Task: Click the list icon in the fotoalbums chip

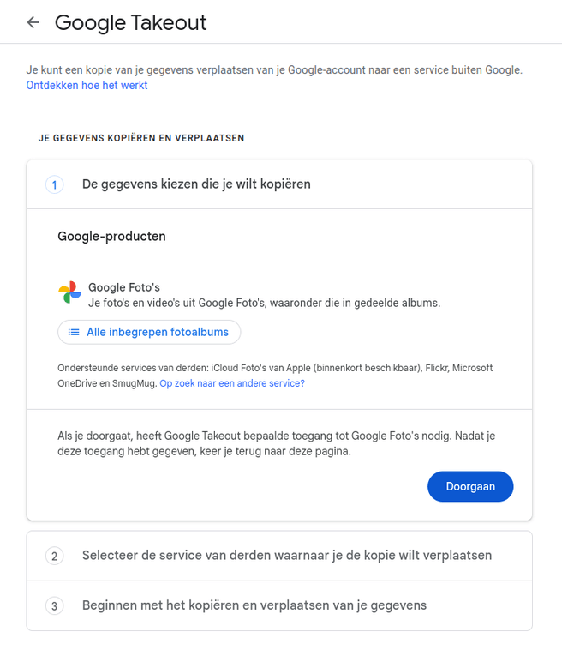Action: tap(74, 332)
